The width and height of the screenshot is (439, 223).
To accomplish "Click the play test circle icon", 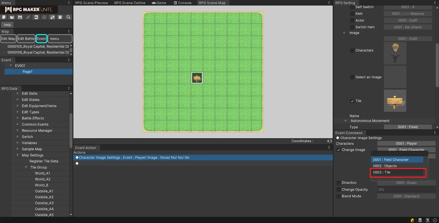I will pyautogui.click(x=44, y=17).
